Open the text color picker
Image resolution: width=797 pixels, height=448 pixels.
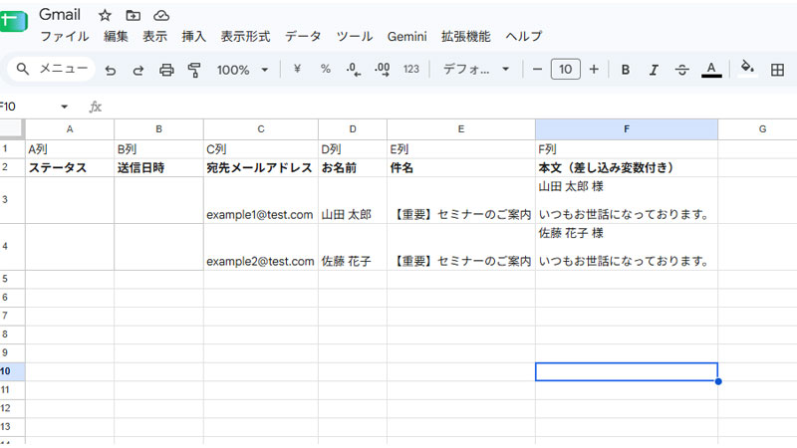coord(711,70)
